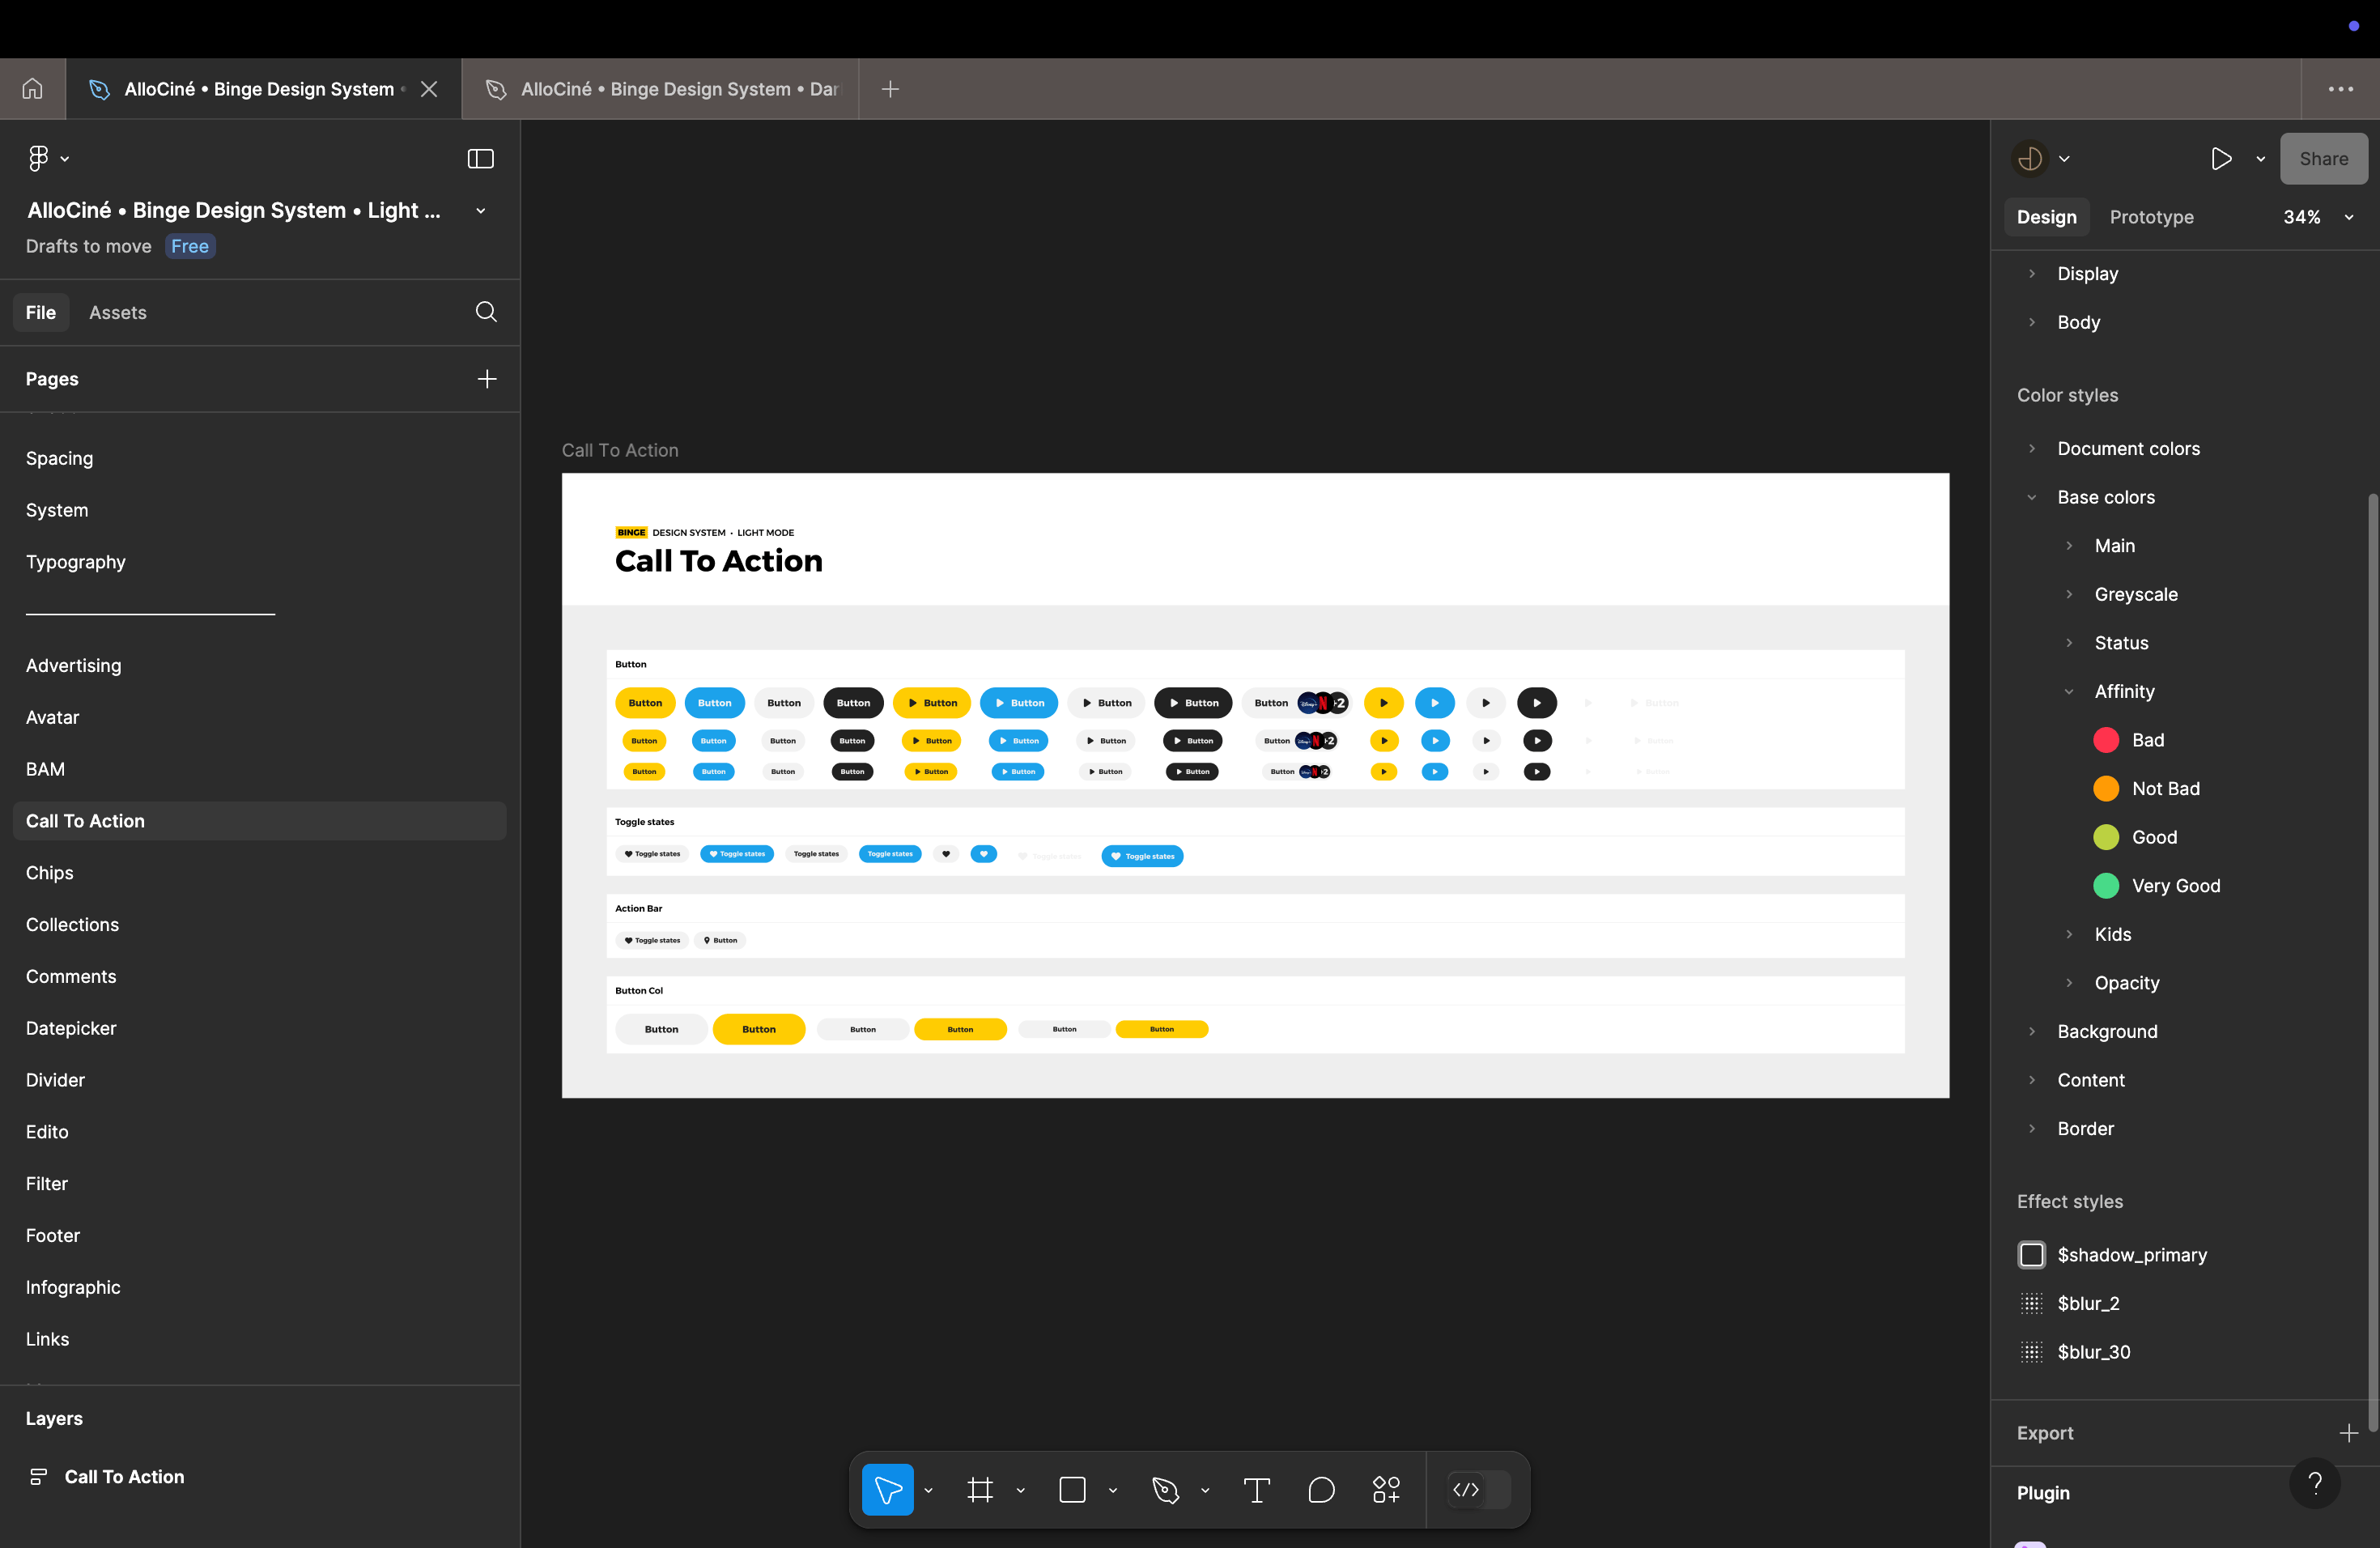Switch to the Prototype tab
The width and height of the screenshot is (2380, 1548).
(2151, 217)
